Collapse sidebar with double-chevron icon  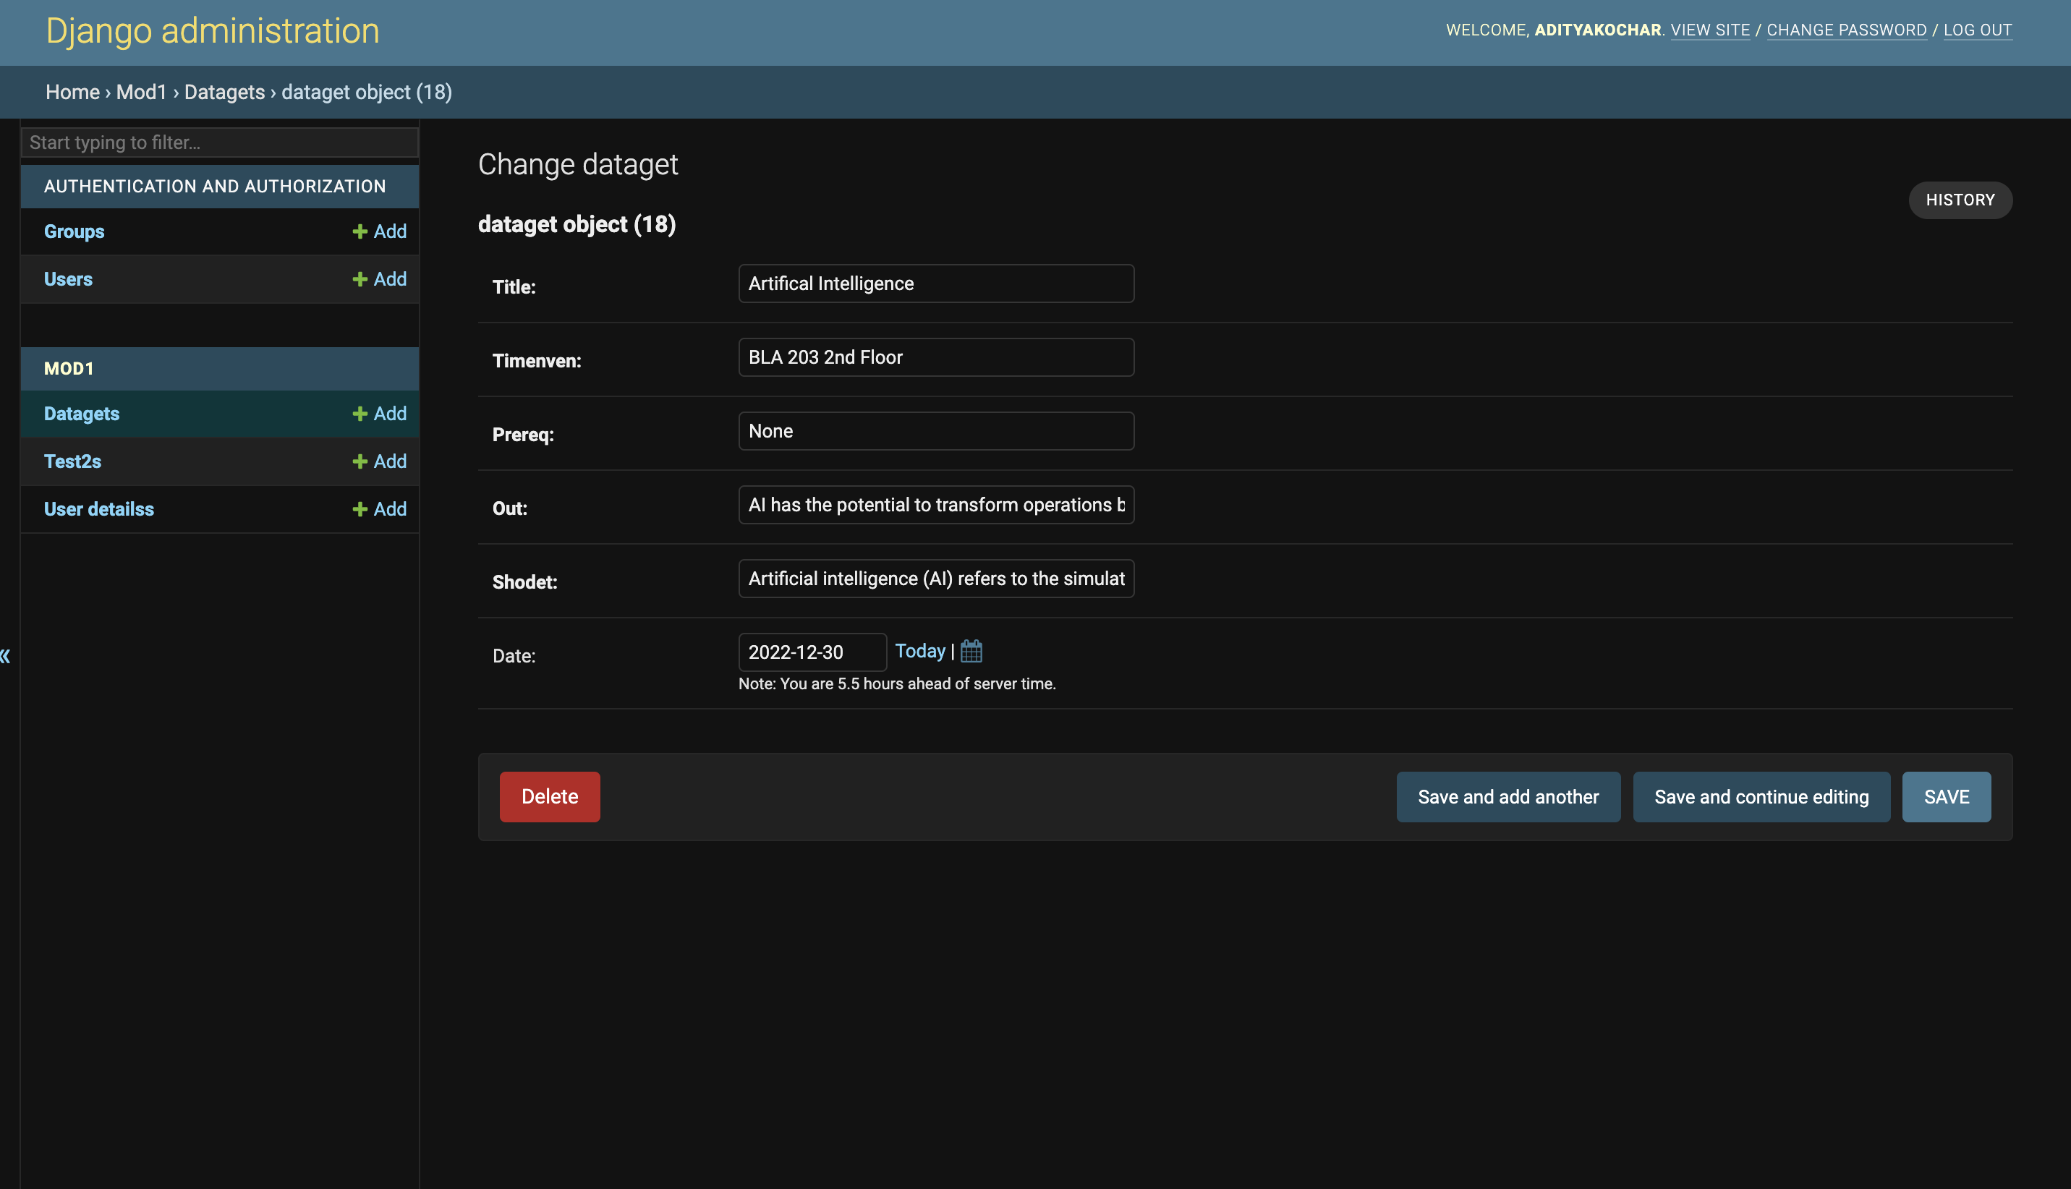click(6, 656)
